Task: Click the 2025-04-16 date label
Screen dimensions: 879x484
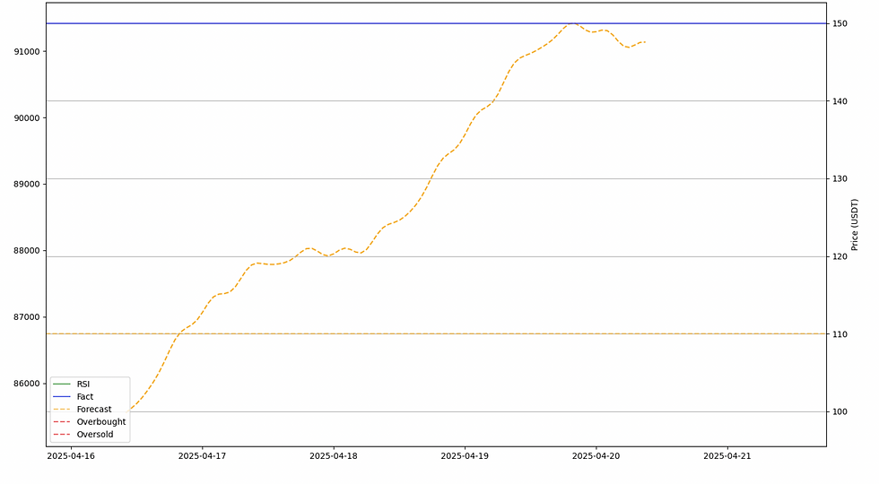Action: click(x=71, y=456)
